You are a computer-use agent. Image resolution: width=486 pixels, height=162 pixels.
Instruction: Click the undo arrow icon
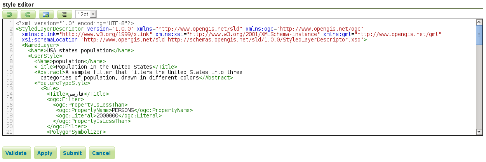pos(10,14)
